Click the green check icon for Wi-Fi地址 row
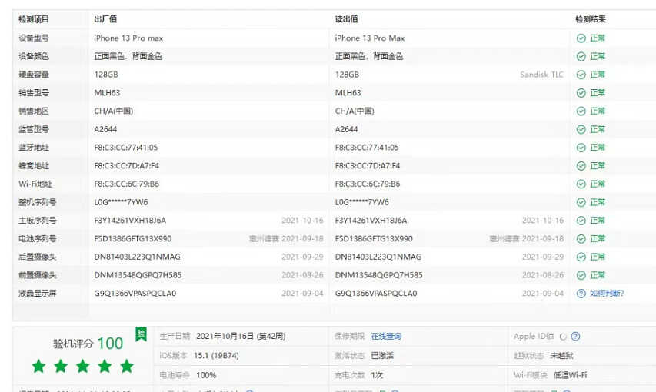656x392 pixels. (x=581, y=184)
